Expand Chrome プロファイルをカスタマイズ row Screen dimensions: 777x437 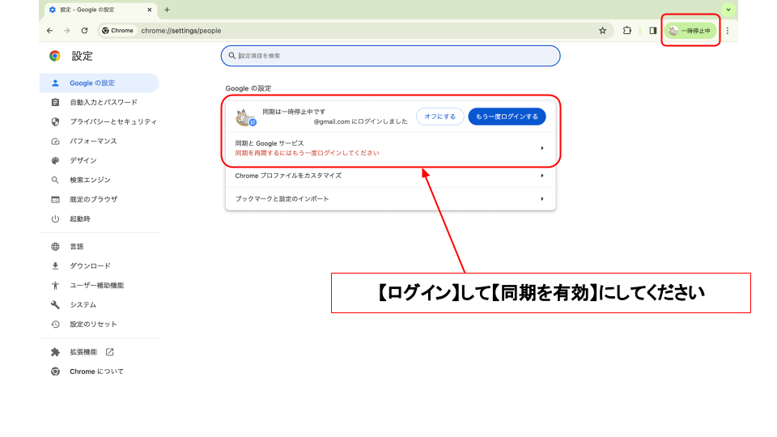point(390,176)
